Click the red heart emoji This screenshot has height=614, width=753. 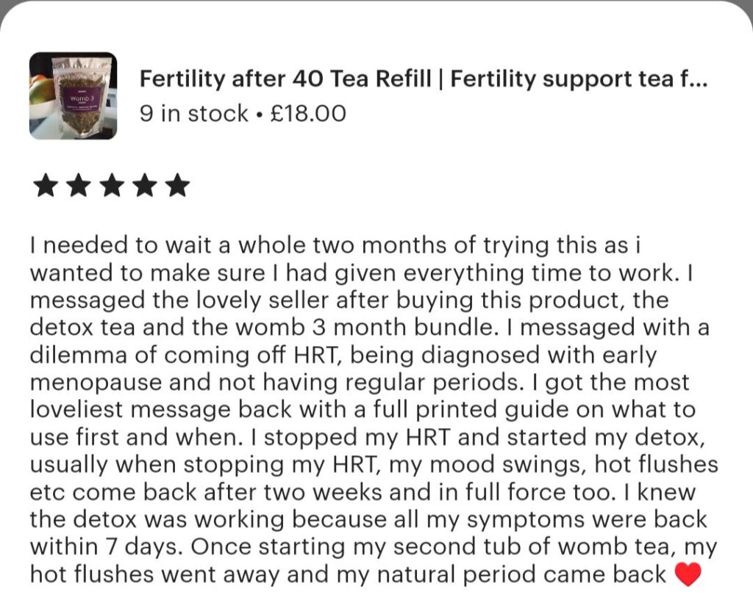point(688,574)
